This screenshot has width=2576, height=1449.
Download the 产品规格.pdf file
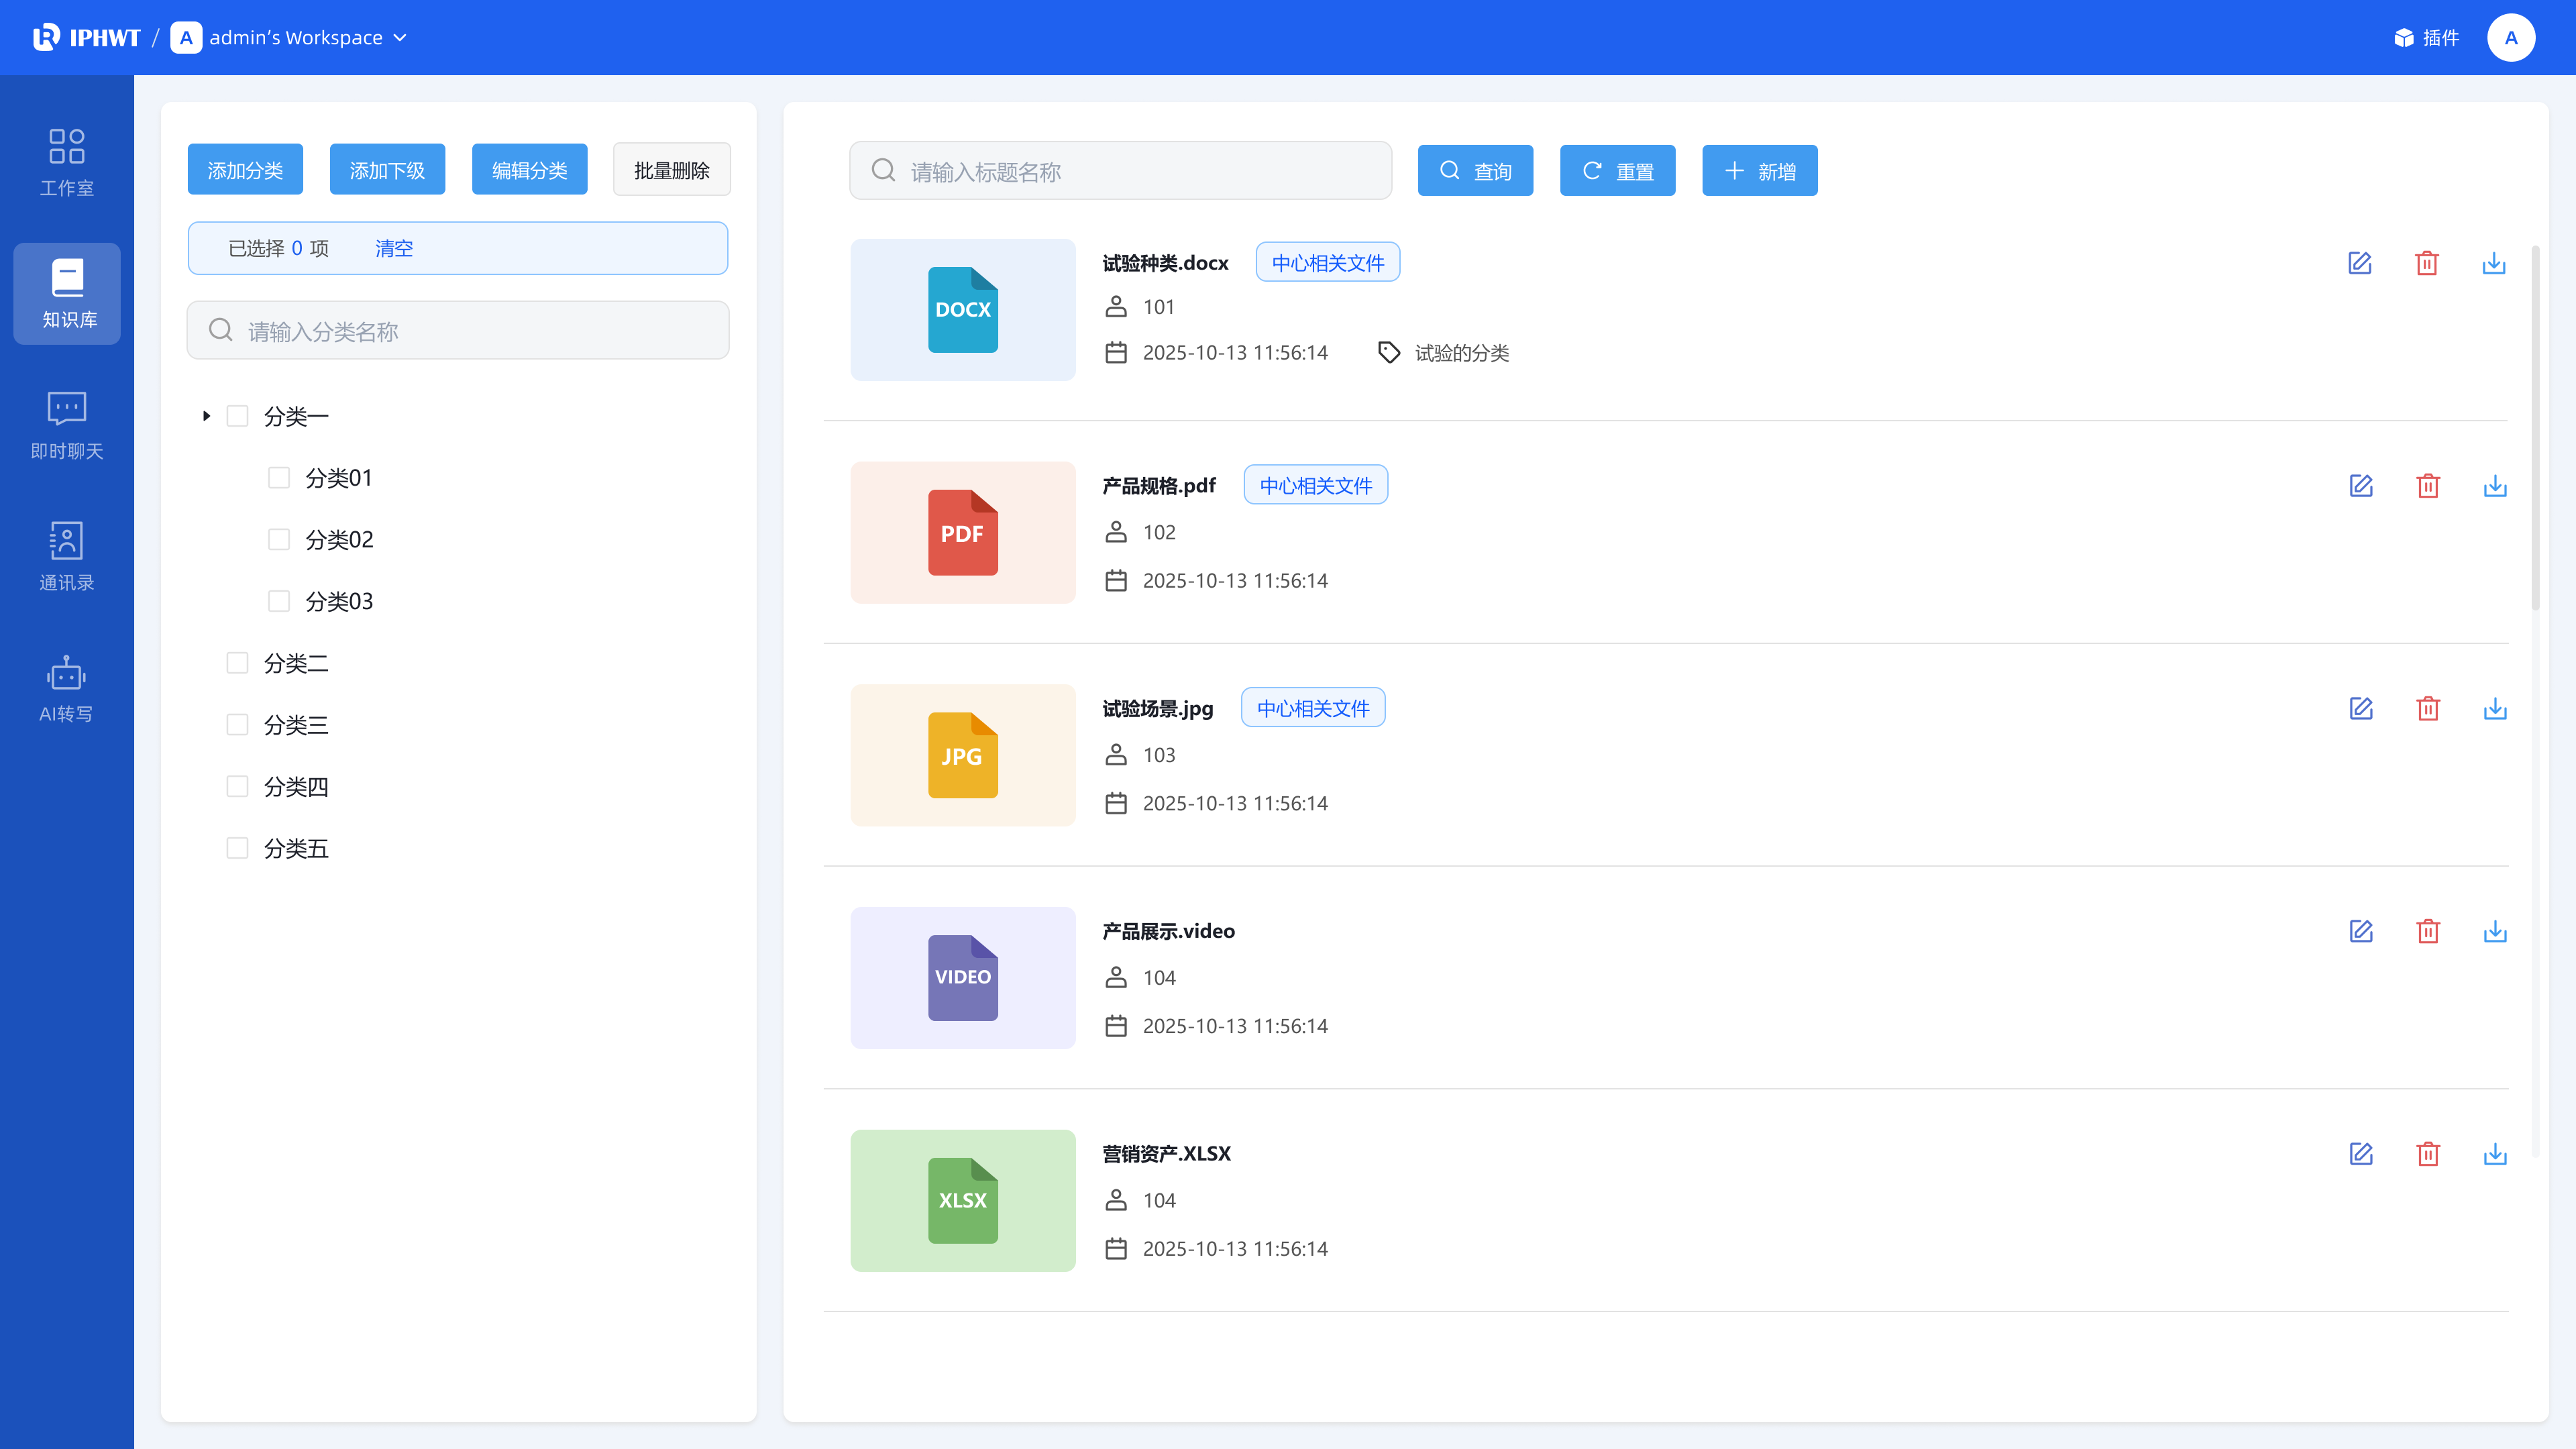point(2495,486)
